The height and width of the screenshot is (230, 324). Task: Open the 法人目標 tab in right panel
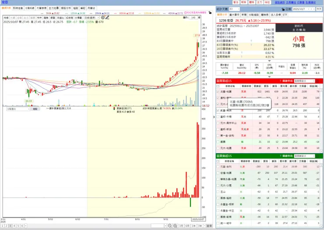276,15
